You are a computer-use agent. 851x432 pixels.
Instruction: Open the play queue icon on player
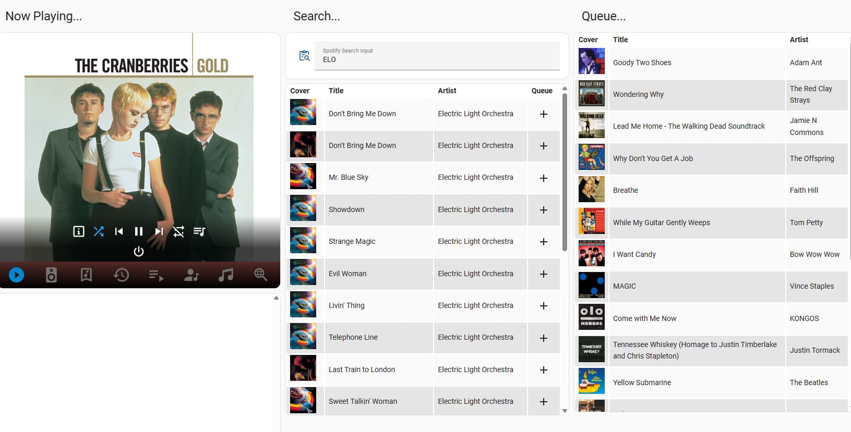(x=199, y=231)
